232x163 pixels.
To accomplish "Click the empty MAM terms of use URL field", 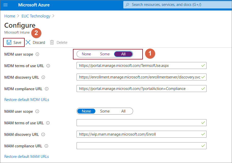I will (142, 123).
